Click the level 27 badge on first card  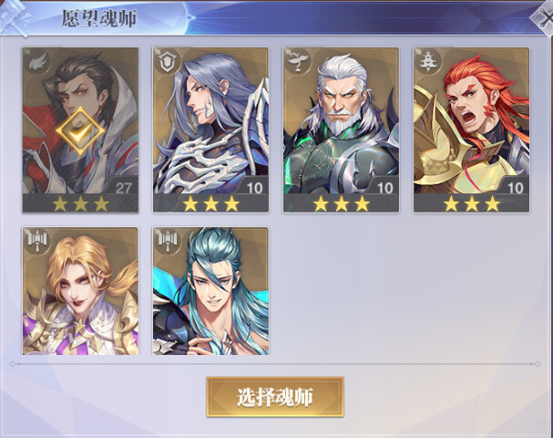[x=123, y=187]
